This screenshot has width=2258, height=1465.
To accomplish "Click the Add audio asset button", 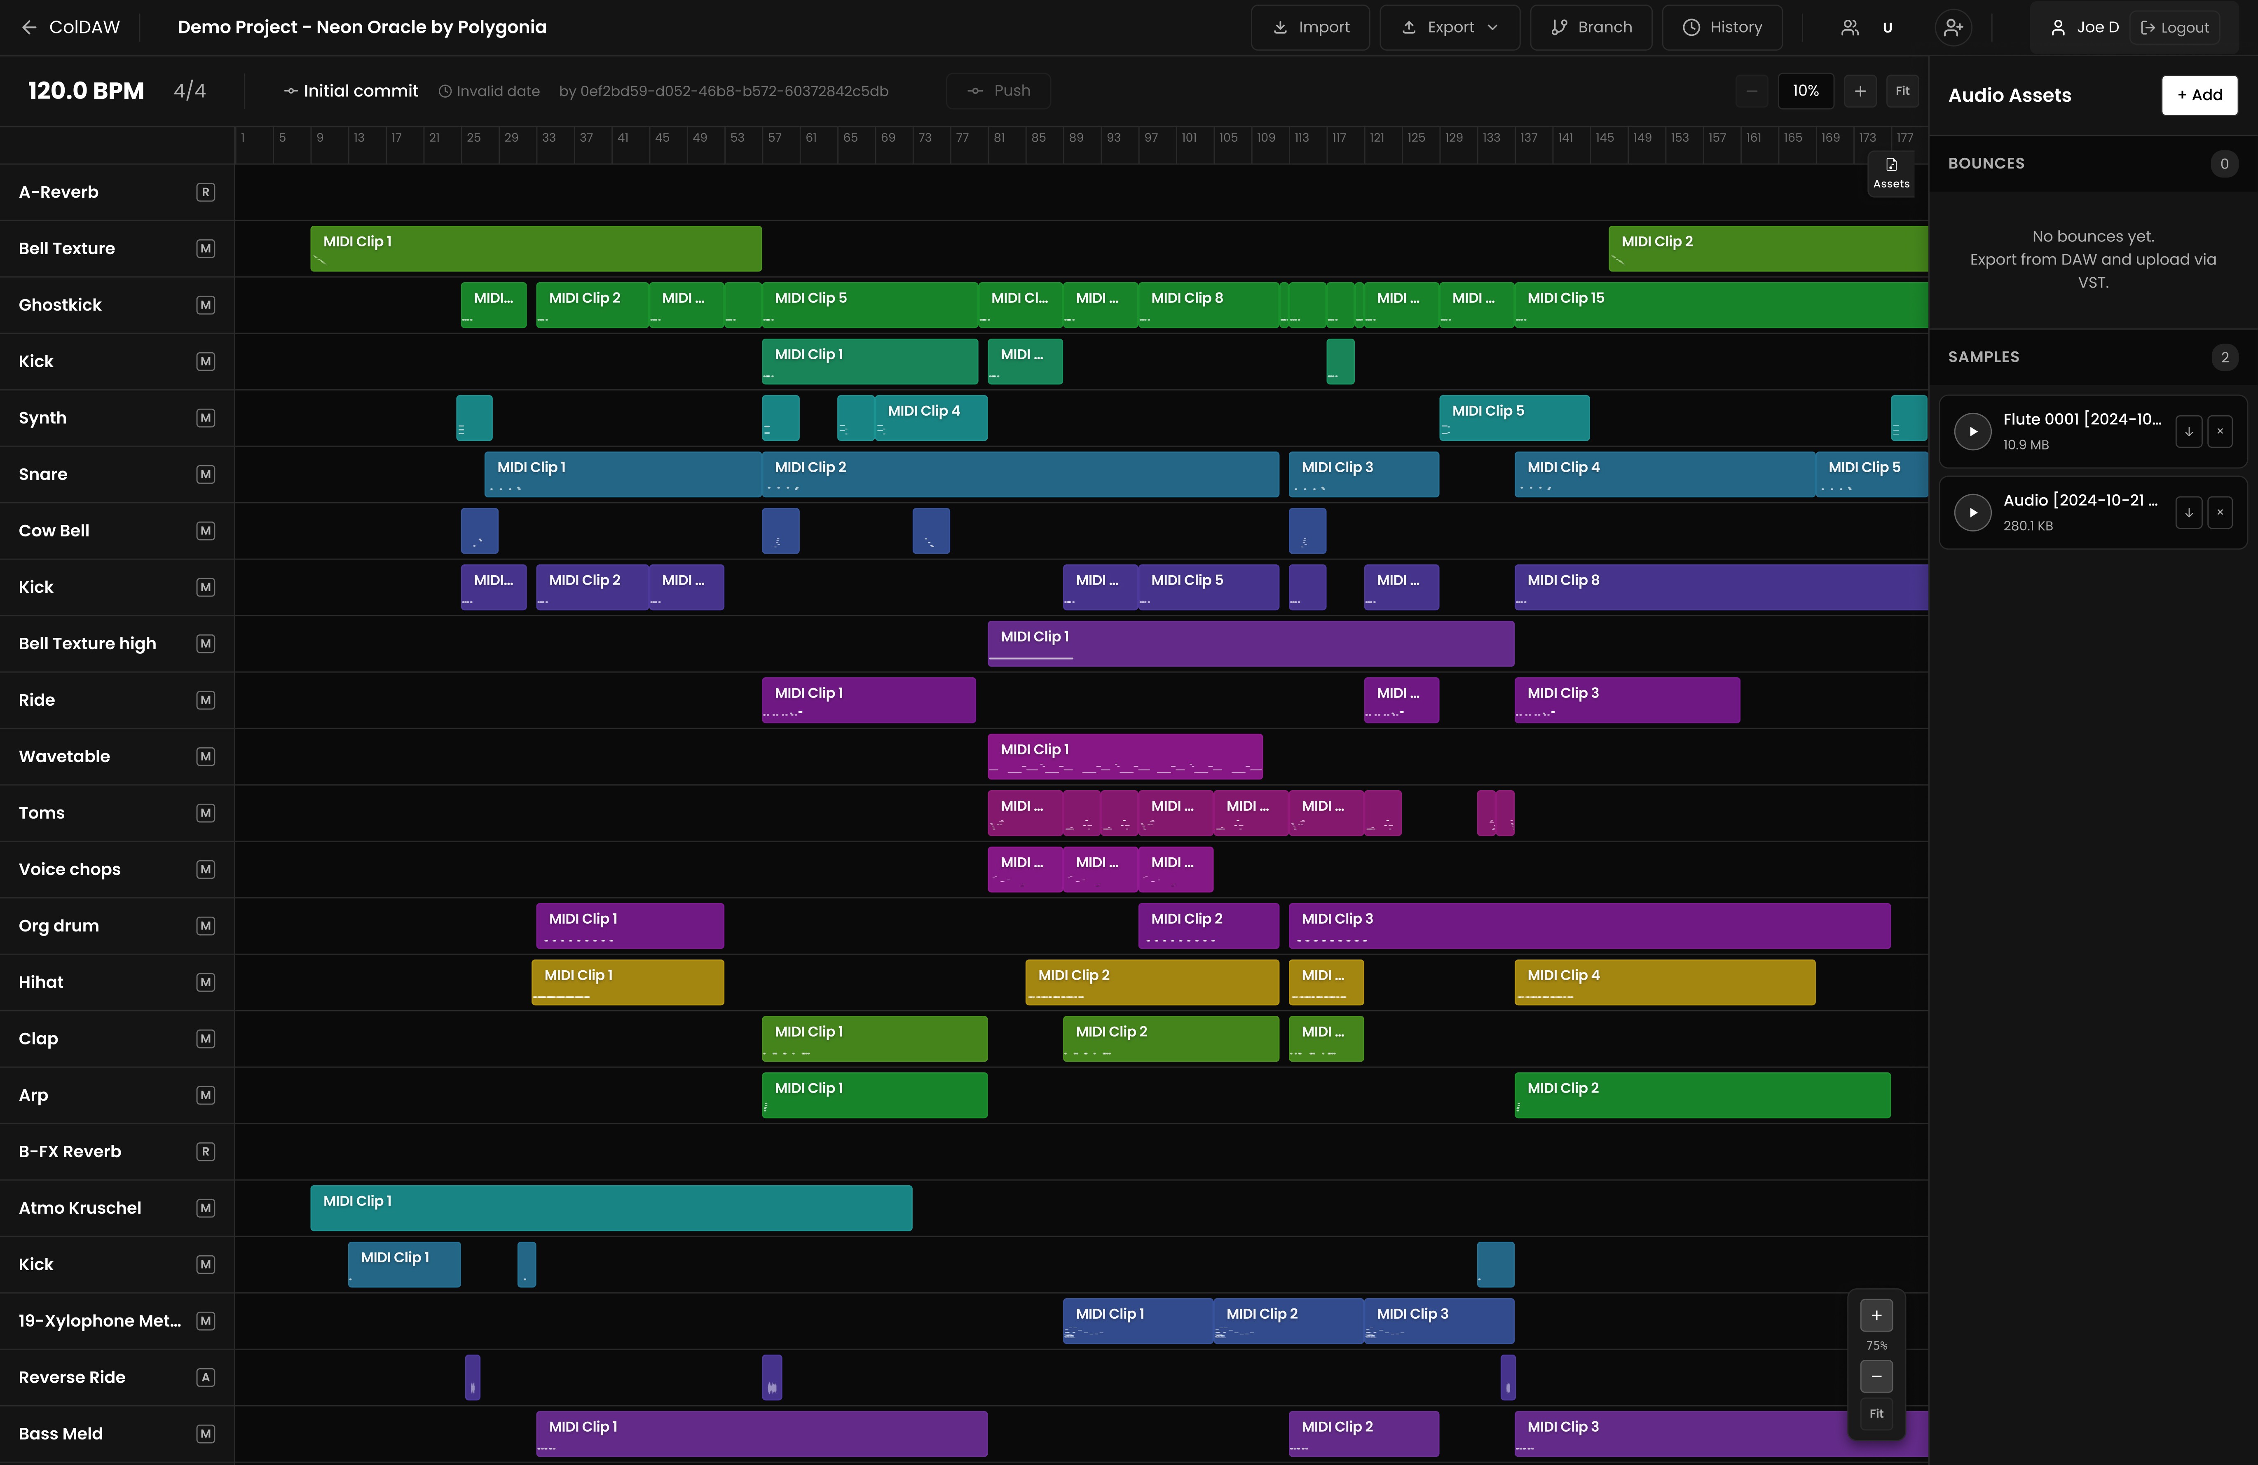I will [x=2198, y=95].
